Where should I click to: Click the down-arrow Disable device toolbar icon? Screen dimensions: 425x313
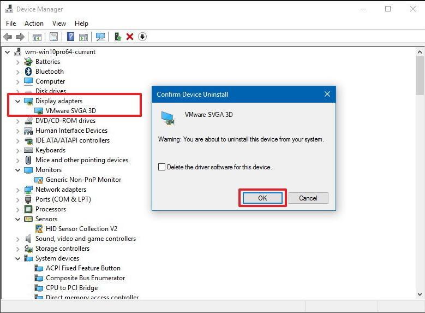[x=142, y=37]
